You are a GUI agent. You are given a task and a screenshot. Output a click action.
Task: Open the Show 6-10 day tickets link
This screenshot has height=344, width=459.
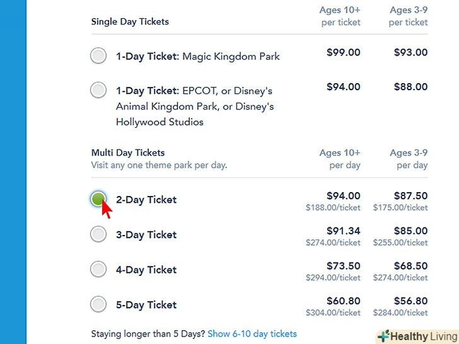(x=252, y=334)
